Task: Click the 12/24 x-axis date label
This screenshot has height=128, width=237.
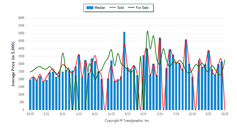Action: point(192,114)
